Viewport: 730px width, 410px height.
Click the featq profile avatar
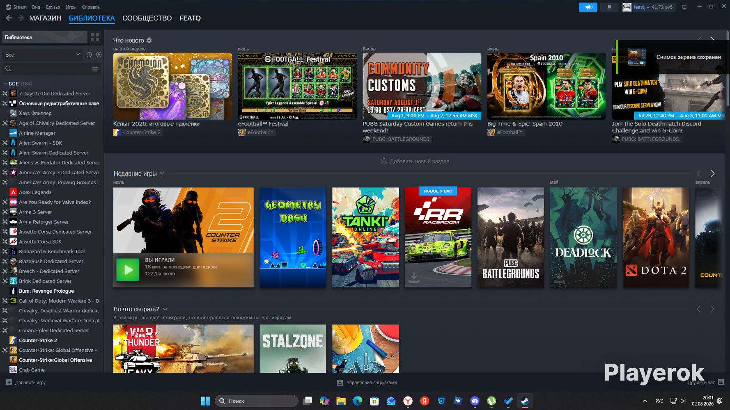pos(627,7)
